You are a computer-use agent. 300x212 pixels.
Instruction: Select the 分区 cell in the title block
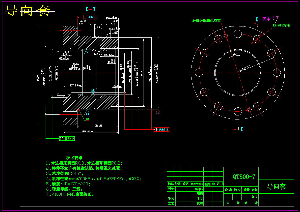[185, 184]
